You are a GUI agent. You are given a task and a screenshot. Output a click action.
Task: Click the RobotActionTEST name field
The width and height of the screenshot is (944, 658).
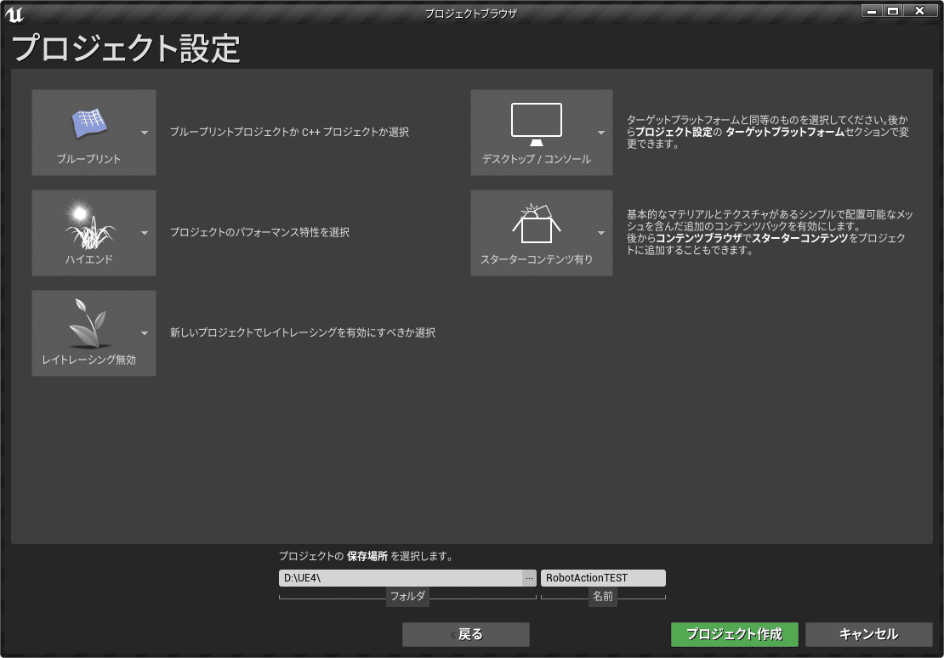[x=604, y=577]
